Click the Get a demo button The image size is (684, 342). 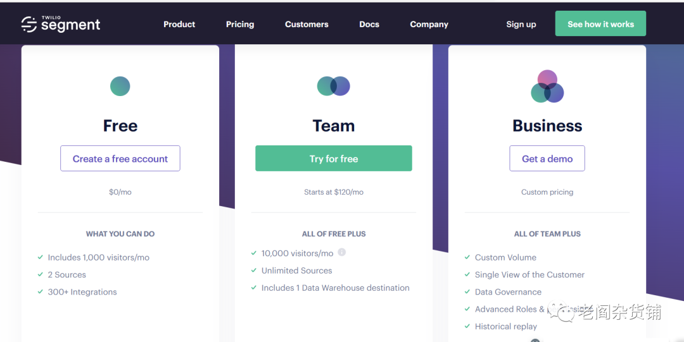(547, 159)
